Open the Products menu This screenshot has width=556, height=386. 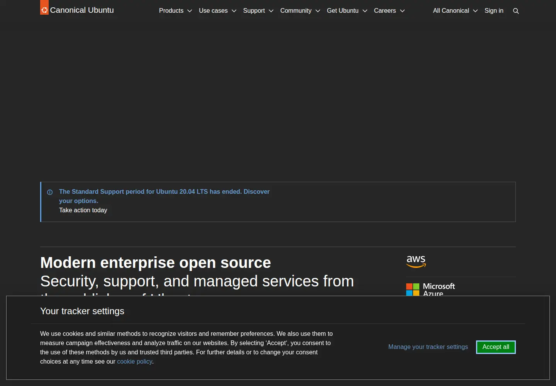tap(175, 11)
